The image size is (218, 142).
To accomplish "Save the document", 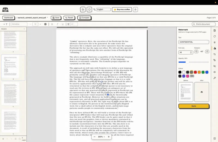I will 56,18.
